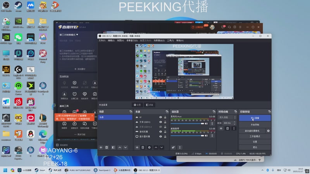Click 添加素材 in 直播伴侣 window

click(x=80, y=69)
